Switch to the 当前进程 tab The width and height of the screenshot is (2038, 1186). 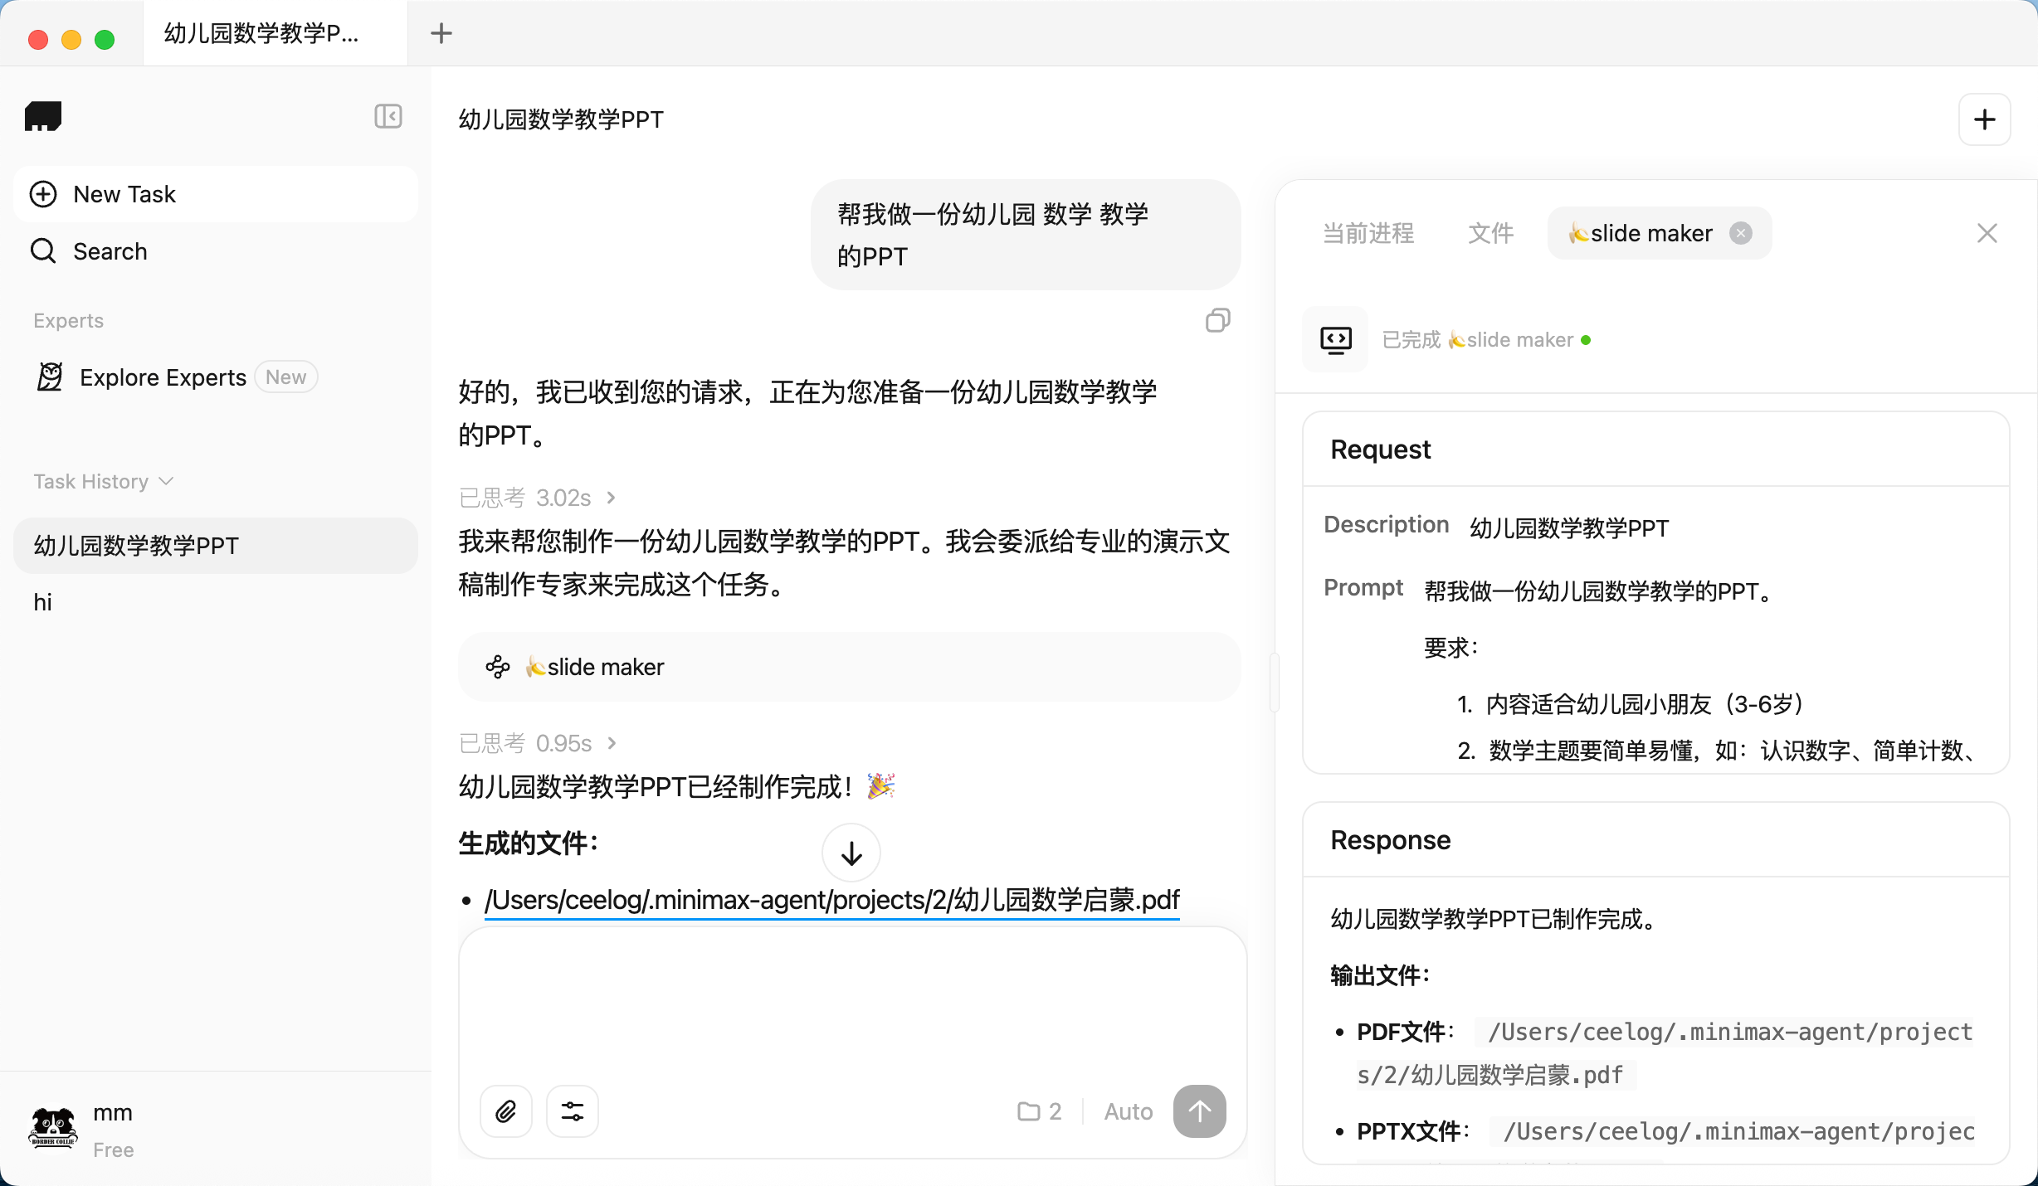(1368, 233)
